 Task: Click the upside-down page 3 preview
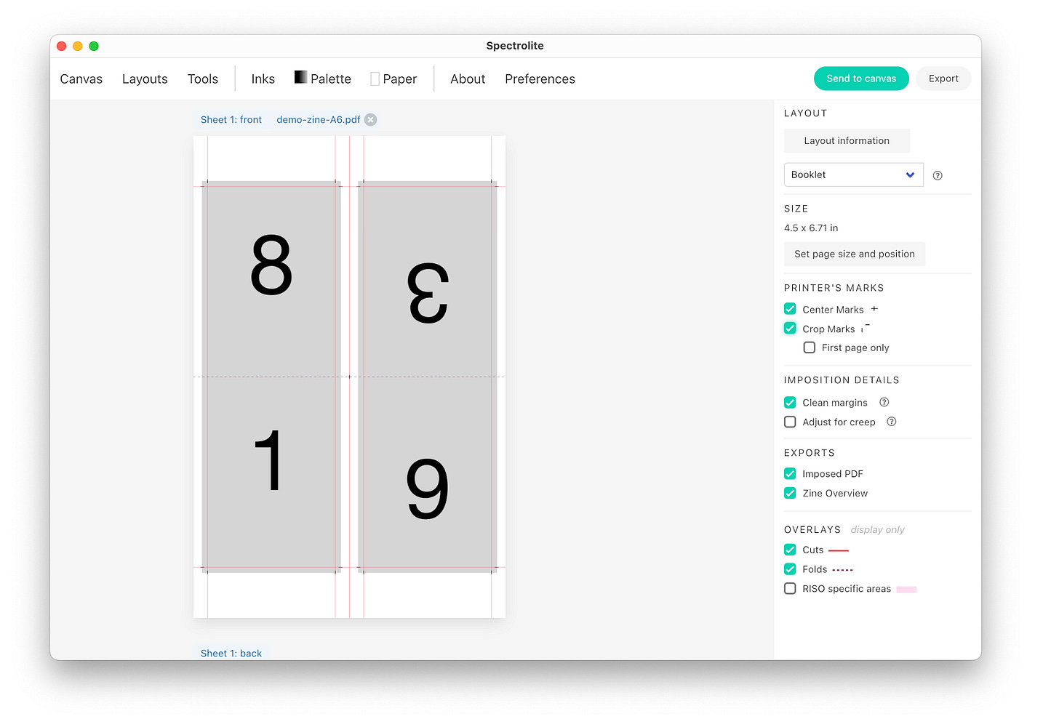click(x=428, y=278)
